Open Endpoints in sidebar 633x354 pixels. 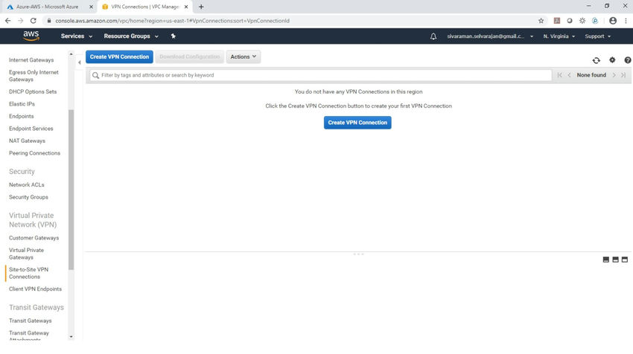(22, 116)
